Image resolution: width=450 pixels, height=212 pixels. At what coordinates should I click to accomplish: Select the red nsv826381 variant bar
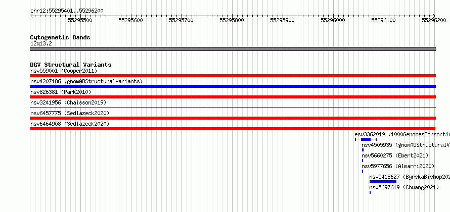[233, 97]
